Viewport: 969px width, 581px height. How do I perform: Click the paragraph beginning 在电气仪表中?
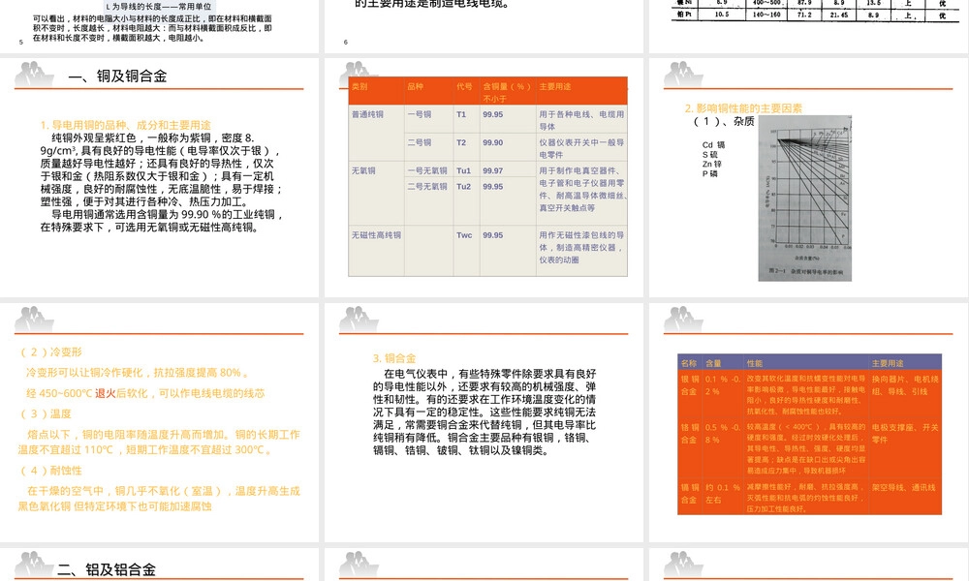(484, 412)
